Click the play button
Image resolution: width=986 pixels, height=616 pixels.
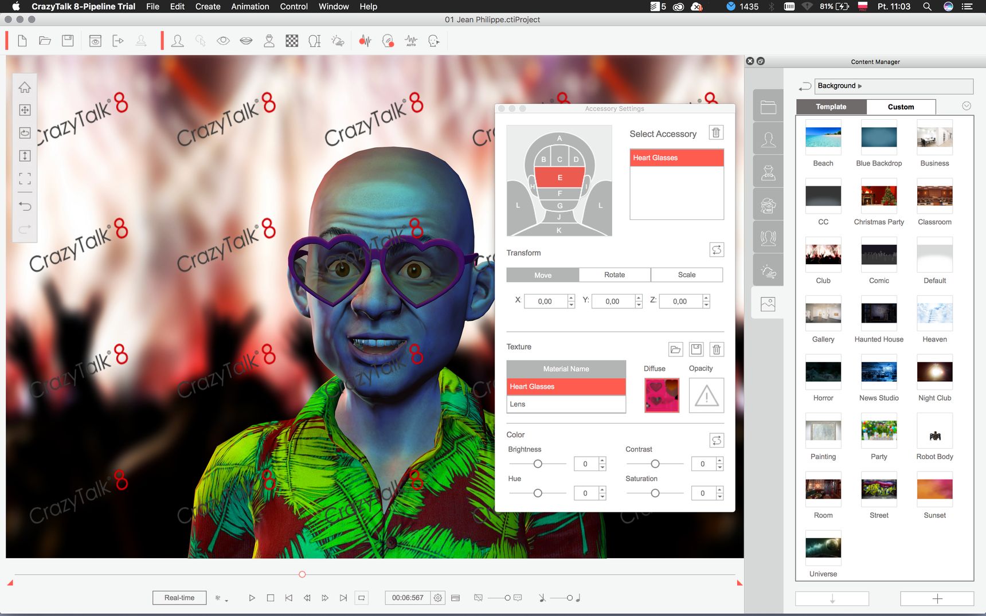click(x=252, y=598)
